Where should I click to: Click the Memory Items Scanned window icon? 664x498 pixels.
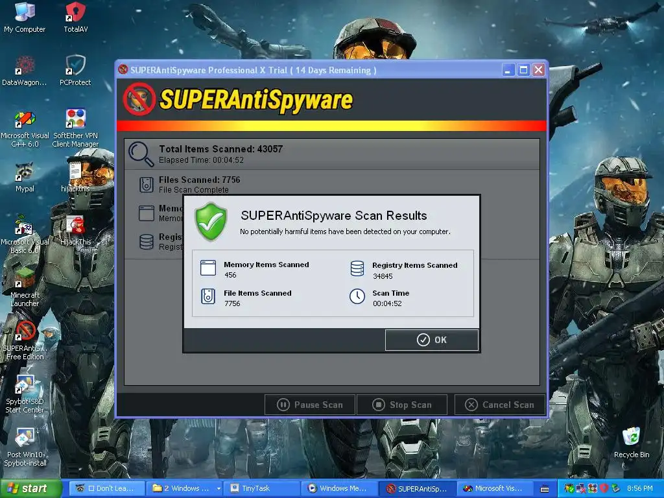point(208,268)
